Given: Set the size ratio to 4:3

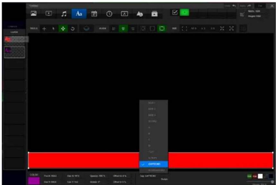Looking at the screenshot, I should point(203,29).
